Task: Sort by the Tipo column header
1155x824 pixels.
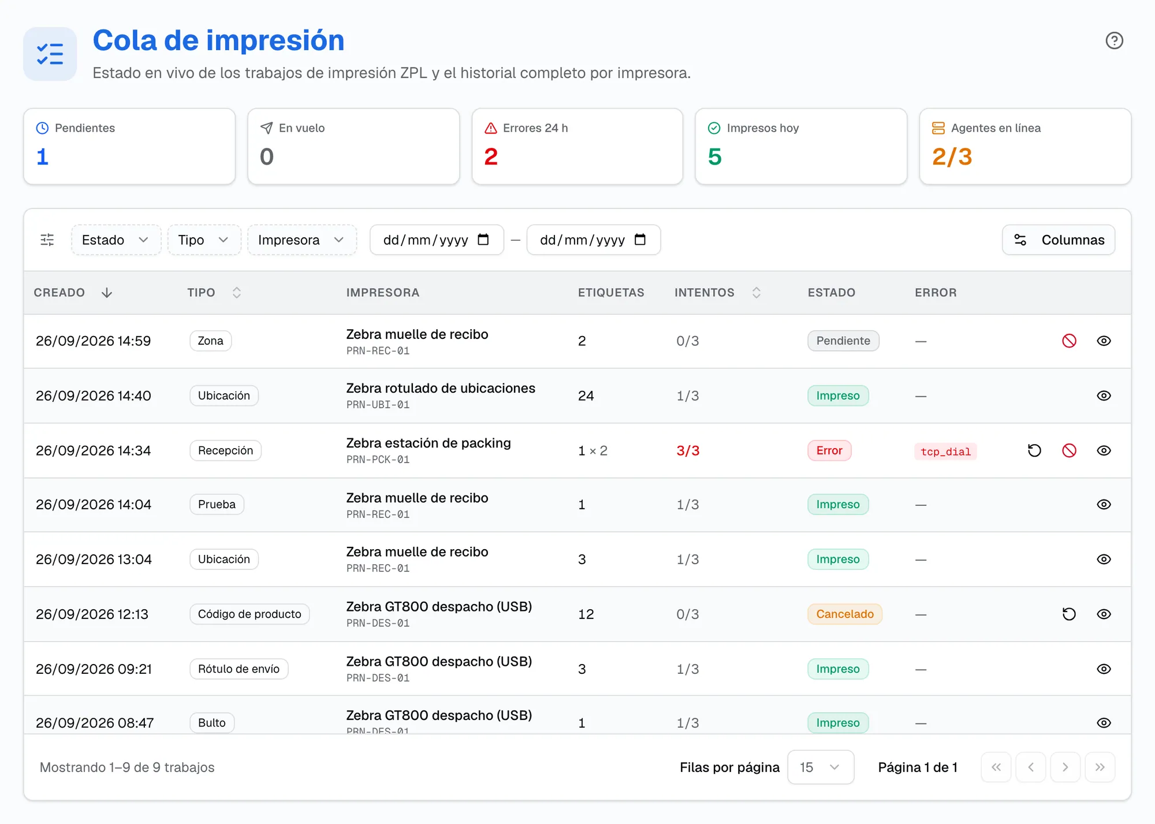Action: pyautogui.click(x=214, y=293)
